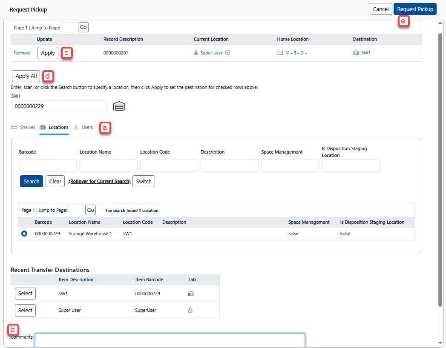Remove record 0000000201 from list
Viewport: 446px width, 348px height.
(22, 53)
